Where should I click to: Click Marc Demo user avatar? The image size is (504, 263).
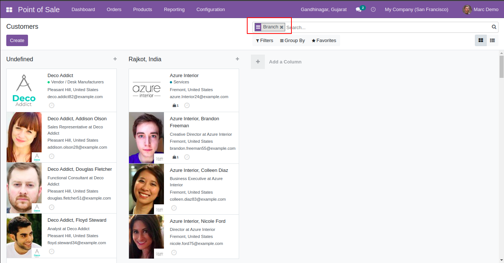tap(467, 10)
